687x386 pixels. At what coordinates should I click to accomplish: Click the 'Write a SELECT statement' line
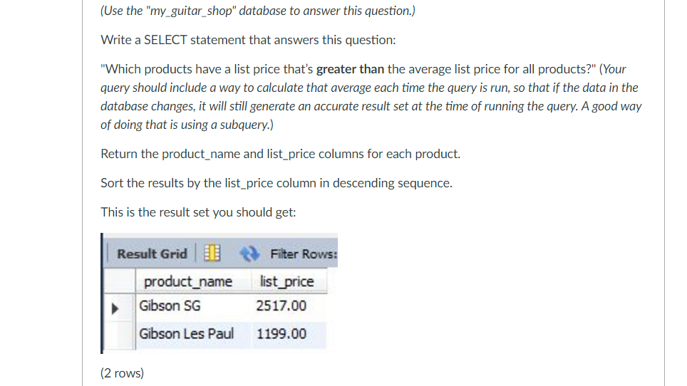click(248, 40)
